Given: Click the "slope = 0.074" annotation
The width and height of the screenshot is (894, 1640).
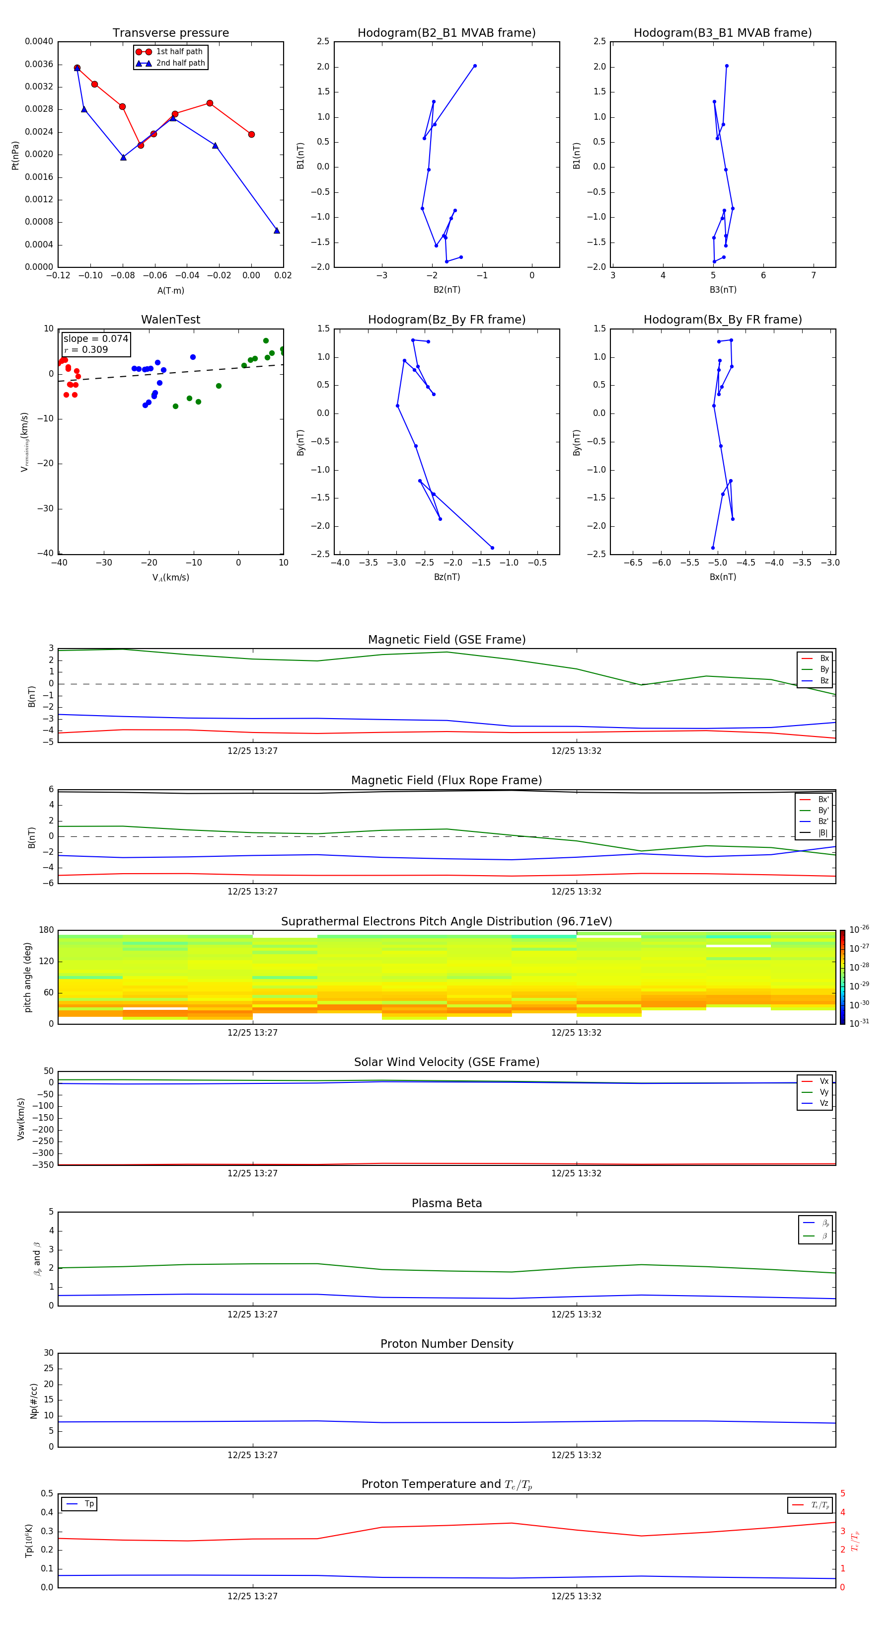Looking at the screenshot, I should pos(95,339).
